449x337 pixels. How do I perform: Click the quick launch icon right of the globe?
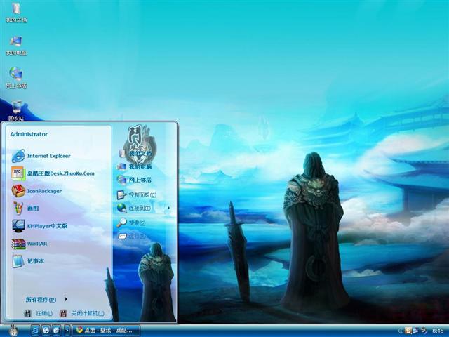[56, 331]
